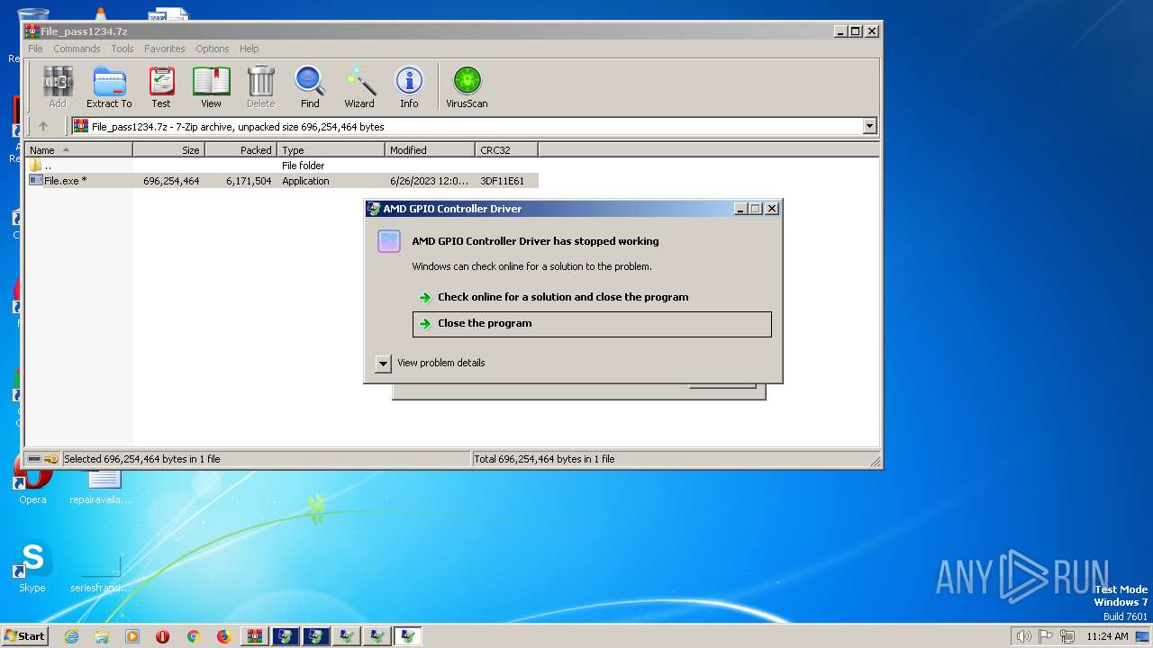This screenshot has height=648, width=1153.
Task: Open Chrome from the taskbar
Action: [x=193, y=636]
